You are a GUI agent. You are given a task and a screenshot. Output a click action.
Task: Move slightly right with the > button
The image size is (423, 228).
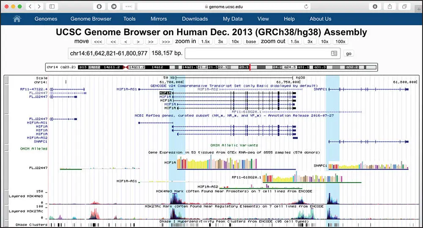[x=138, y=41]
